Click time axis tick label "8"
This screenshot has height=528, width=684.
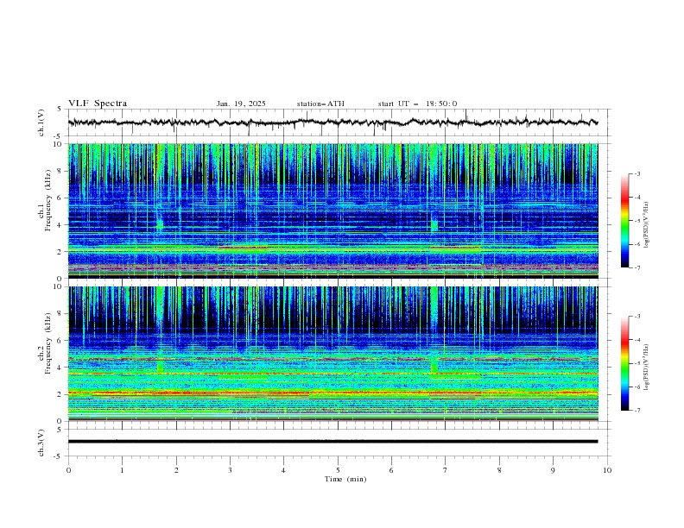point(499,470)
